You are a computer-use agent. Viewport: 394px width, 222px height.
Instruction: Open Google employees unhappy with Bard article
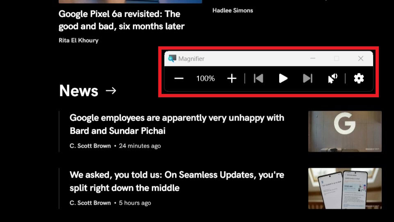pos(177,124)
